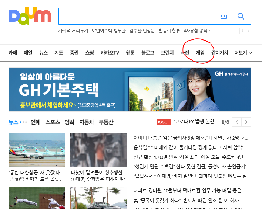Screen dimensions: 262x209
Task: Open 대낮에 달려들어 성추행한 article caption
Action: coord(98,176)
